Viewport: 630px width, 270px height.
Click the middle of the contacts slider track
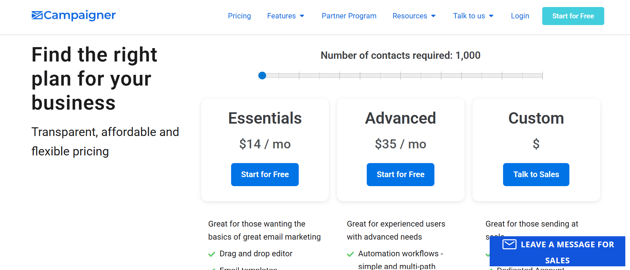(401, 76)
